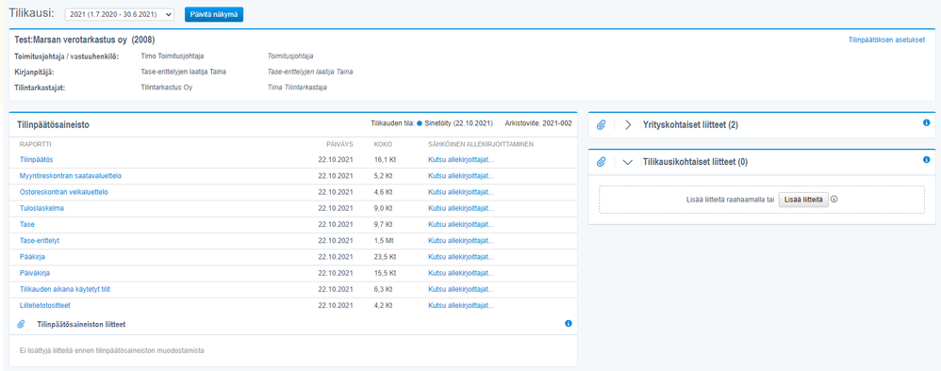Click the 16,1 Kt size value

pyautogui.click(x=386, y=159)
